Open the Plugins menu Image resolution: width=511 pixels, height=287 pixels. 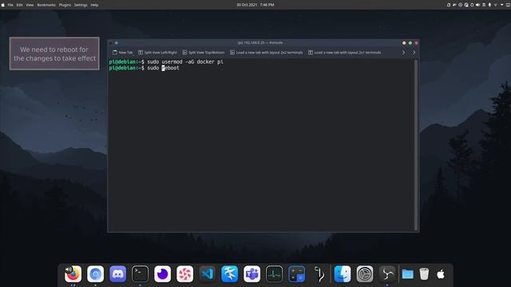(65, 5)
